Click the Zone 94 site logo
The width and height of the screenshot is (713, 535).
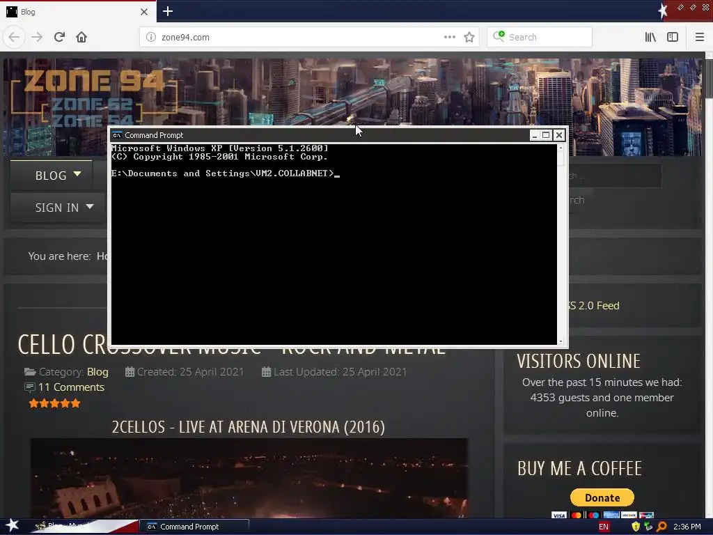[x=93, y=96]
